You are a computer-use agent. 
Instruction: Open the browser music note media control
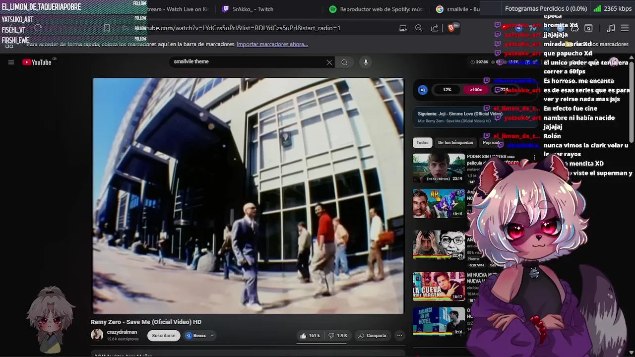point(611,28)
